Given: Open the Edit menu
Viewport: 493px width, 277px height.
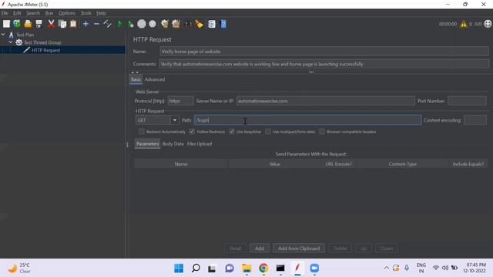Looking at the screenshot, I should pyautogui.click(x=17, y=13).
